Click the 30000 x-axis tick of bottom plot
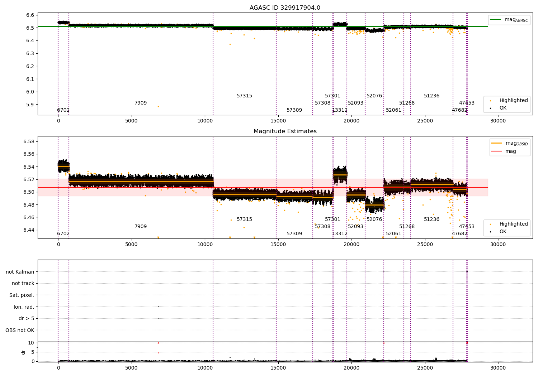Image resolution: width=538 pixels, height=376 pixels. [498, 368]
